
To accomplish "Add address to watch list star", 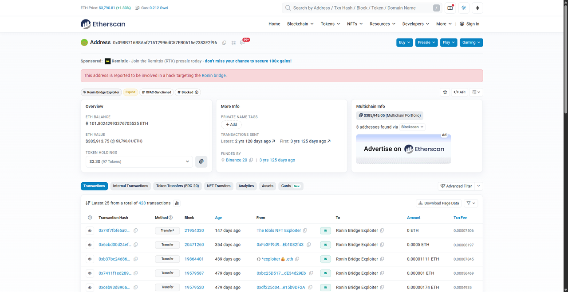I will pos(445,92).
